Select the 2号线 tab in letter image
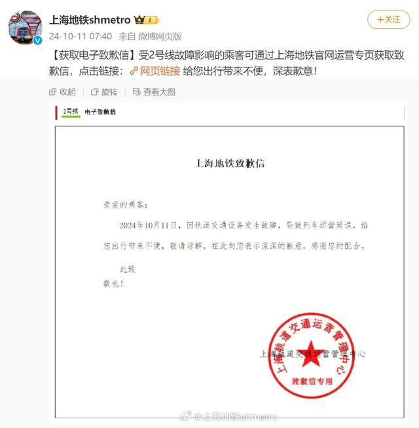 (x=71, y=112)
